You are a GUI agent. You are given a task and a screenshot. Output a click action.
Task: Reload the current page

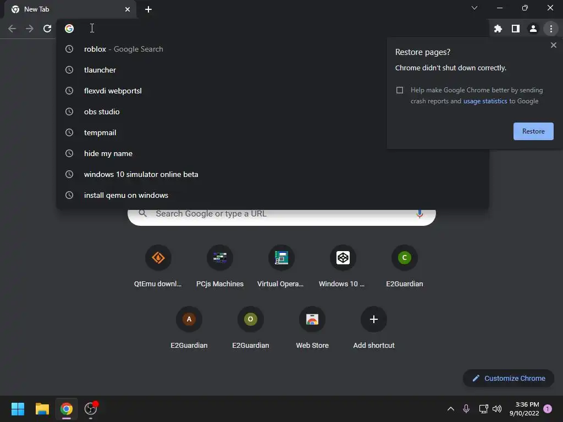pos(47,29)
